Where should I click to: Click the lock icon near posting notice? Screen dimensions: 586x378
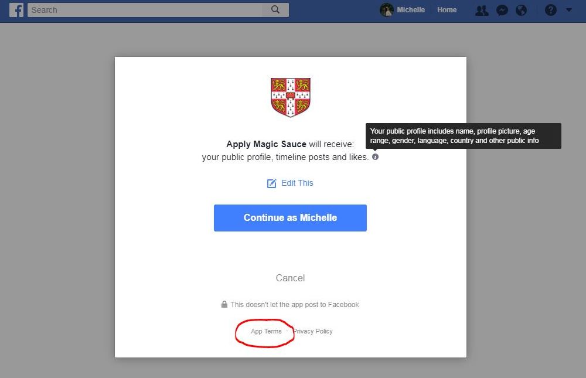(x=224, y=305)
